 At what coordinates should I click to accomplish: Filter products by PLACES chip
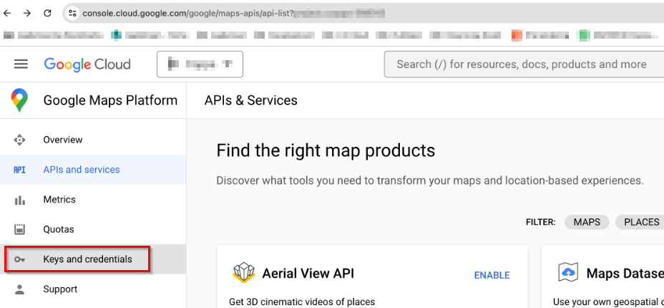coord(641,222)
